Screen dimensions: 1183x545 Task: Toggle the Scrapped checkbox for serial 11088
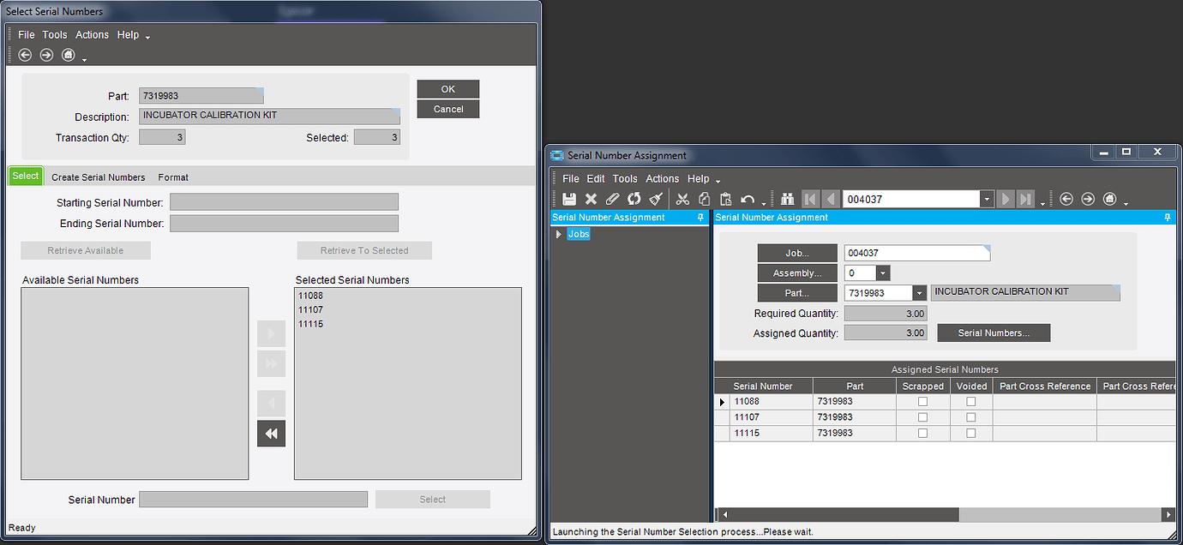[922, 401]
